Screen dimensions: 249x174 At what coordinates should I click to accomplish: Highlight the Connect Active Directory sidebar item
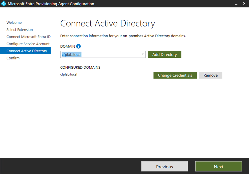point(26,51)
